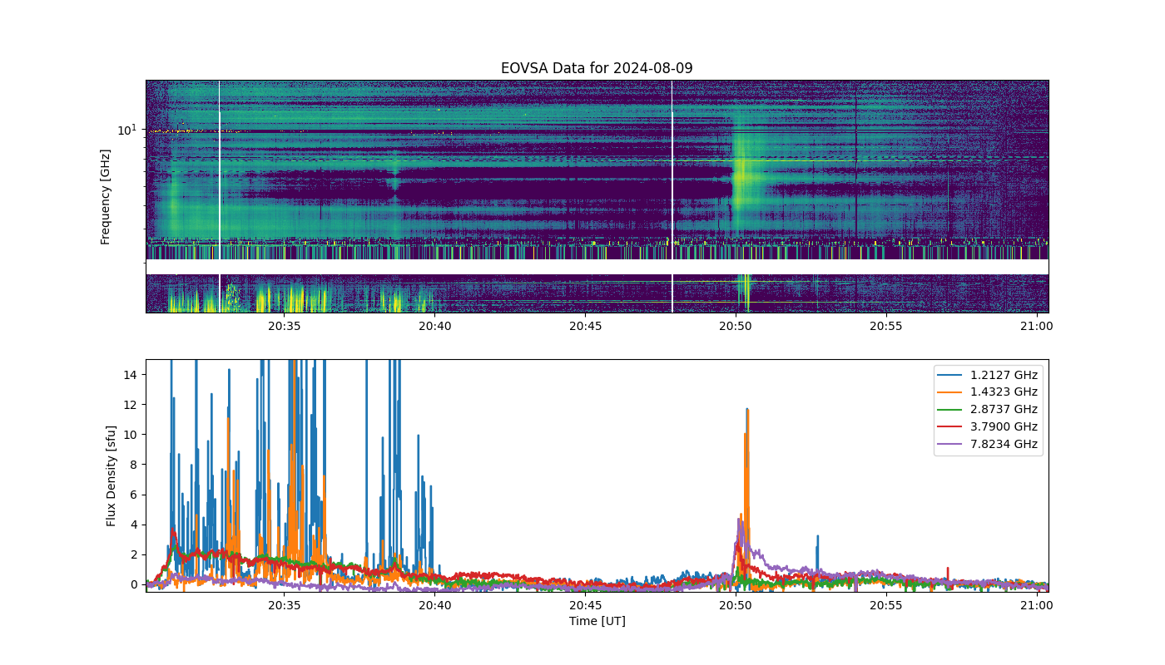Viewport: 1165px width, 665px height.
Task: Click the spectrogram's 20:40 time tick label
Action: [x=434, y=326]
